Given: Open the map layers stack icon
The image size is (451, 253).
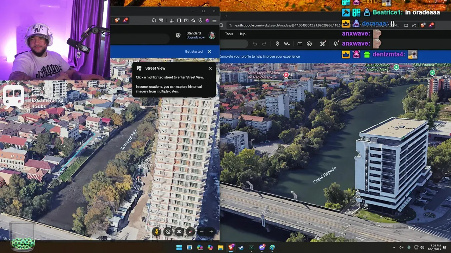Looking at the screenshot, I should [336, 44].
